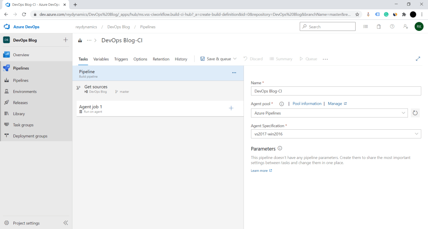428x229 pixels.
Task: Expand the Save & queue dropdown arrow
Action: [235, 59]
